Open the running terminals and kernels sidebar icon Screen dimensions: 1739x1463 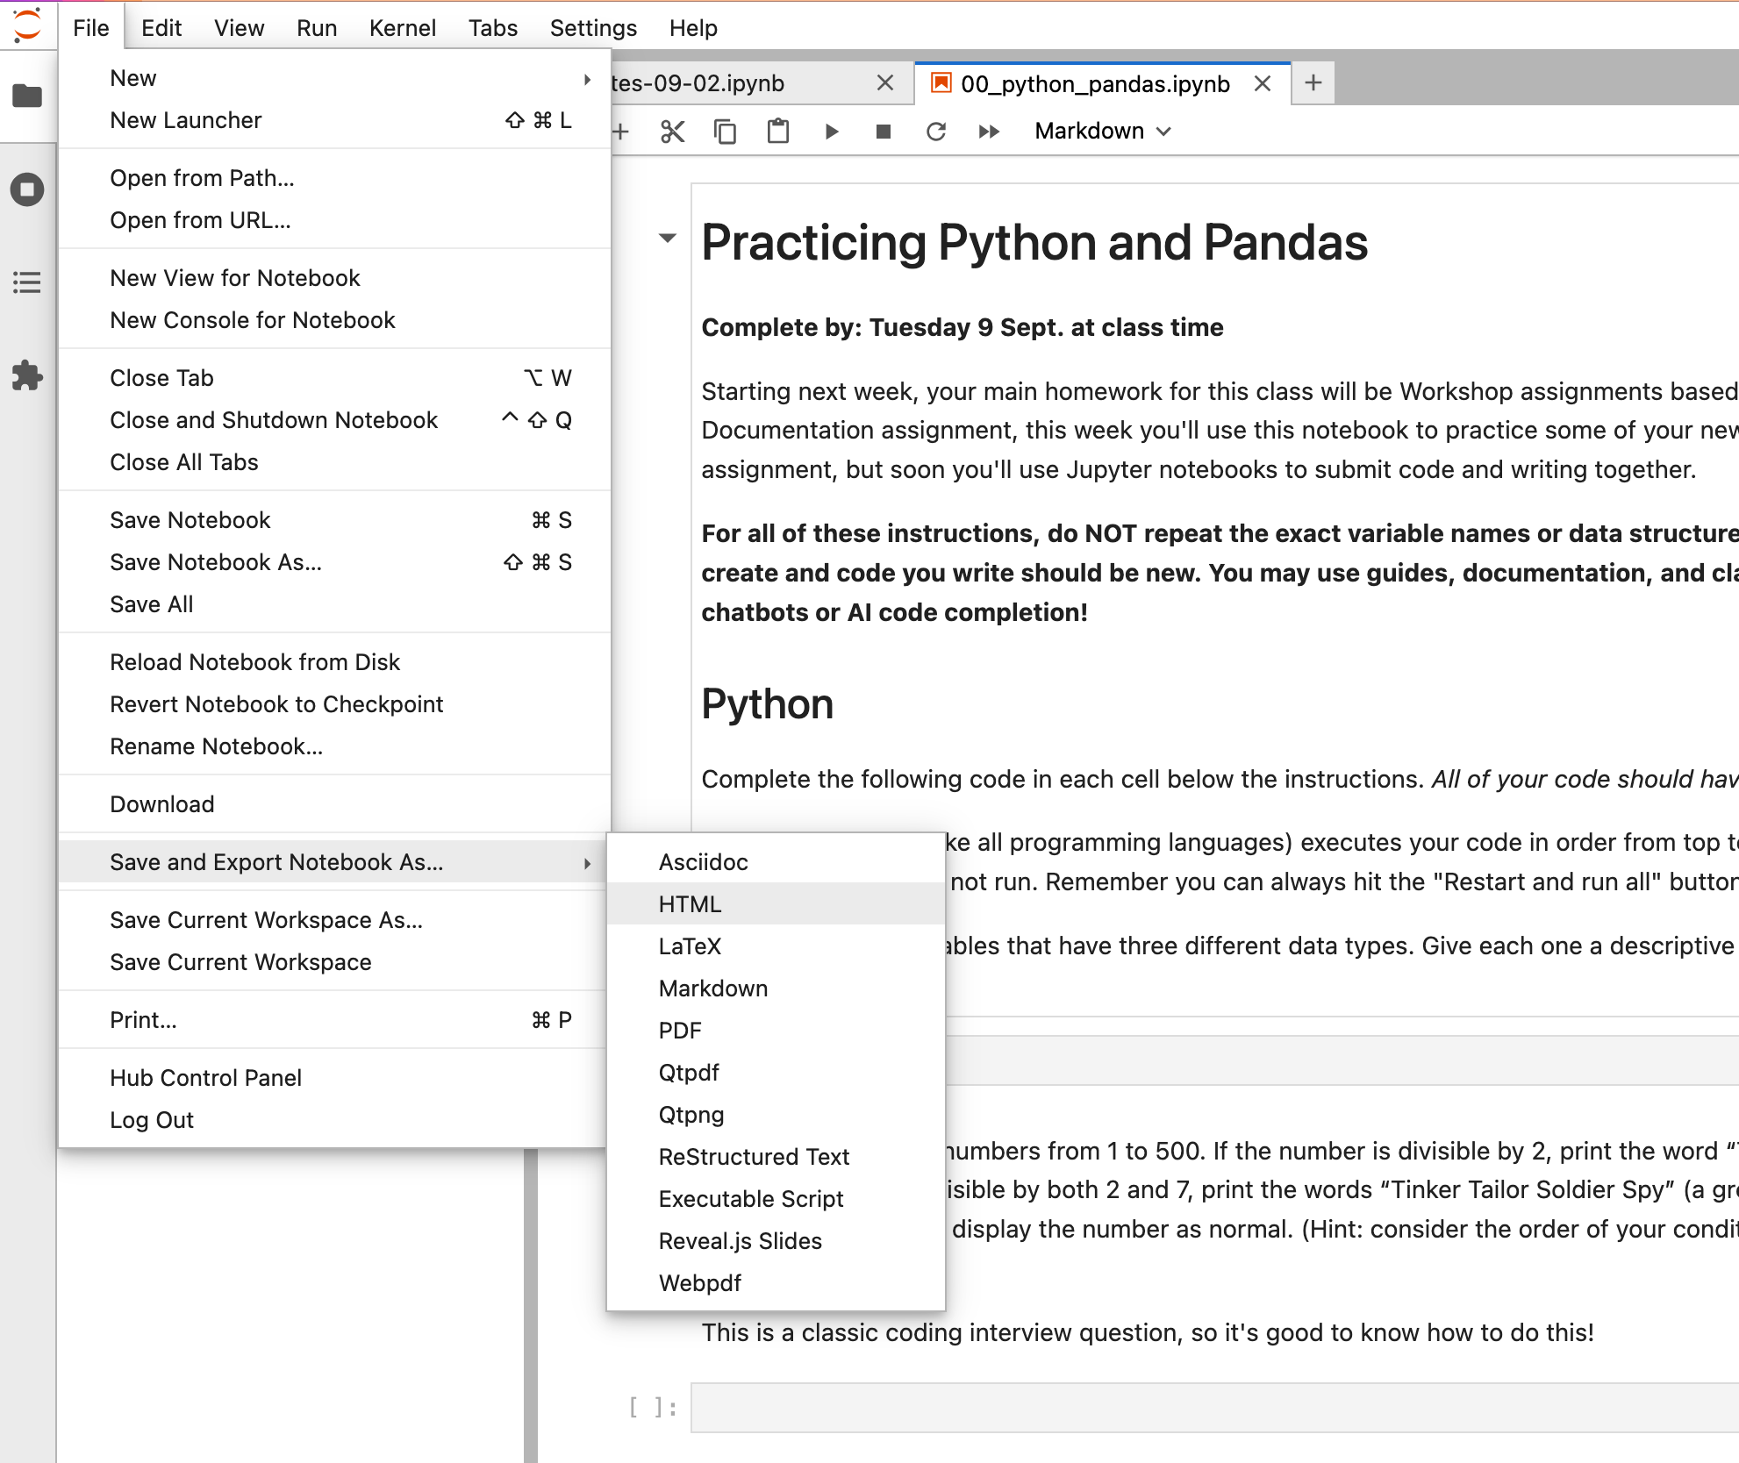pyautogui.click(x=27, y=189)
